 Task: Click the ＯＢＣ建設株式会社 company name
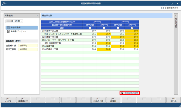[169, 8]
